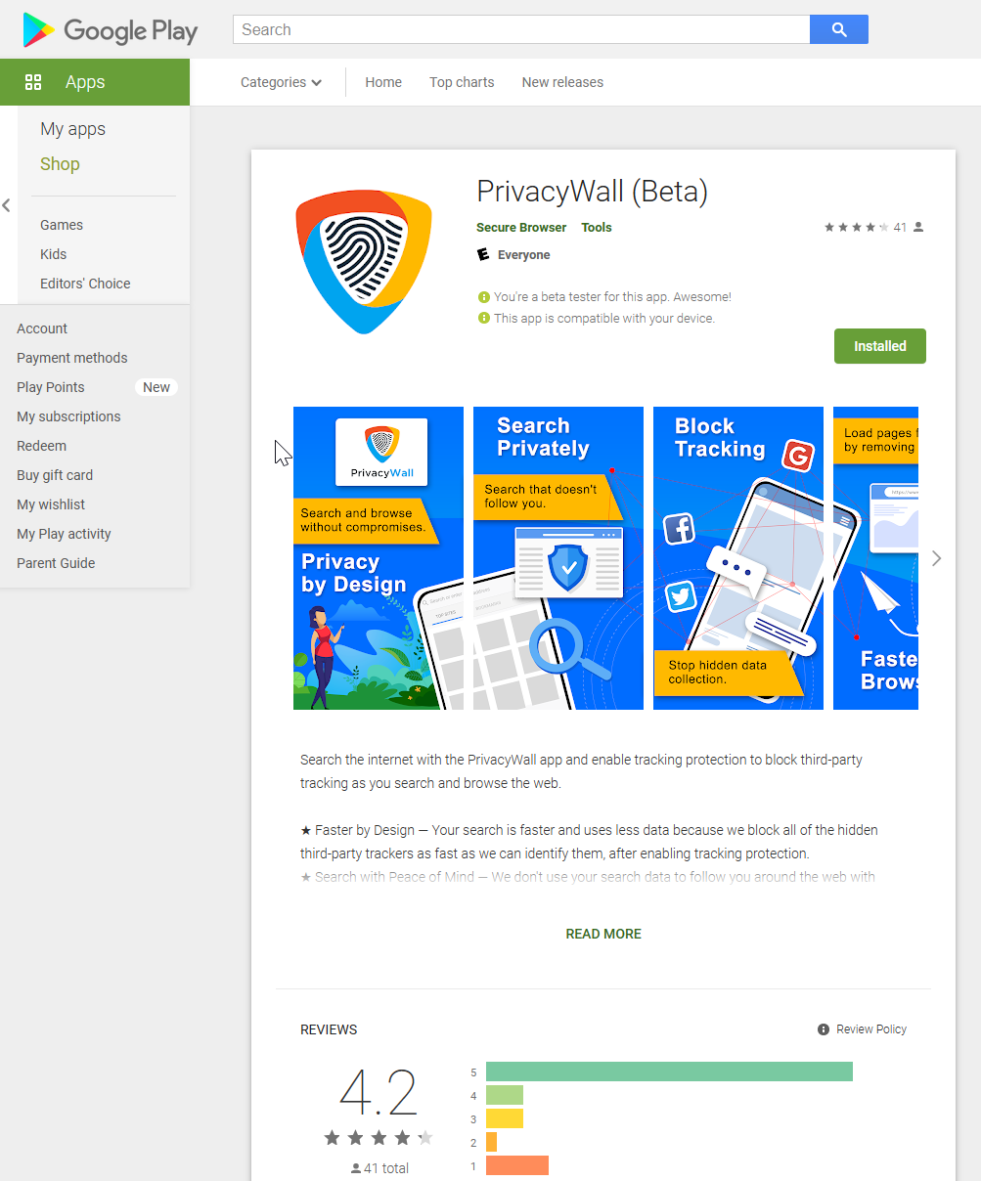Click the Google Play logo

point(110,30)
